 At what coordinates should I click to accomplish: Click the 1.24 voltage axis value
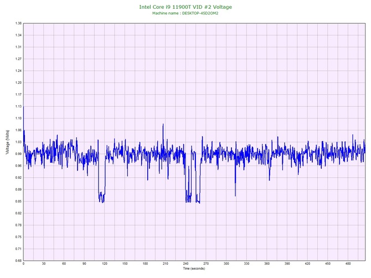pyautogui.click(x=18, y=71)
